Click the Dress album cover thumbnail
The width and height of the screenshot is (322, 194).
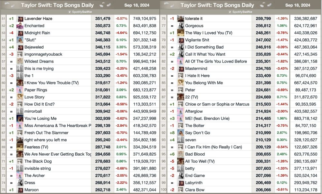click(x=20, y=183)
